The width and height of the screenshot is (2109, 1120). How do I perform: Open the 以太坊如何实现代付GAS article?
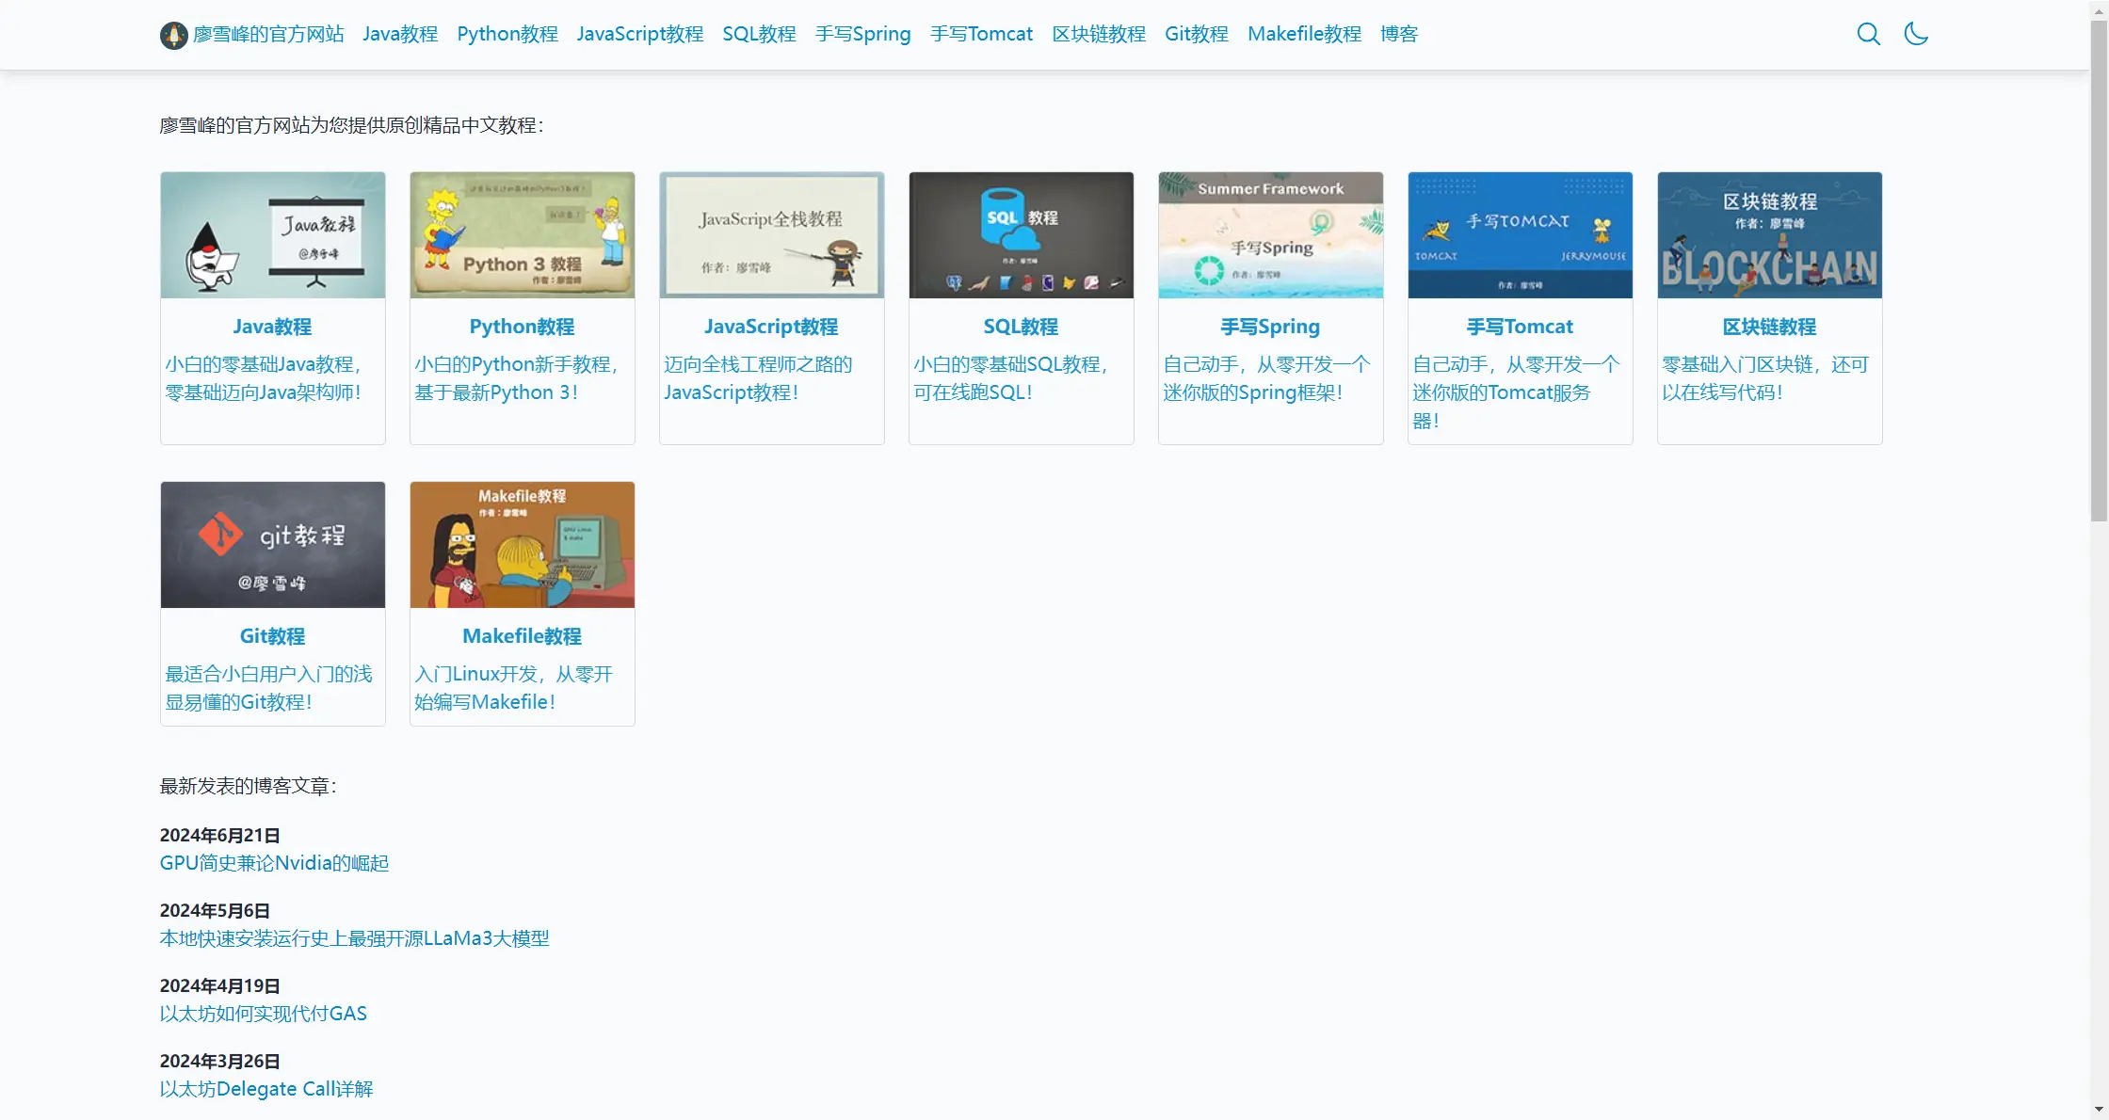[x=263, y=1014]
